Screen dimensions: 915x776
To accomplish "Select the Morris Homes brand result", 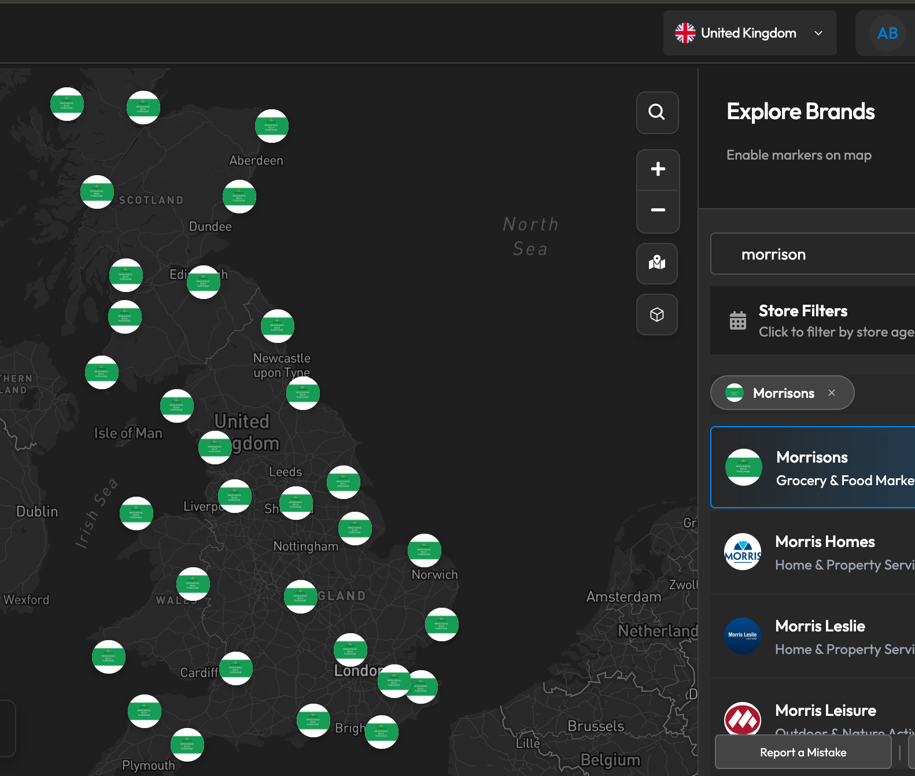I will pos(813,552).
